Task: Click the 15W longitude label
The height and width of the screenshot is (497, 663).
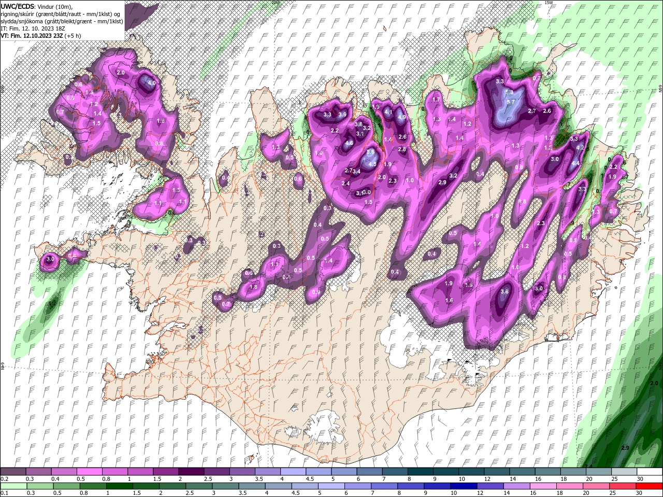Action: (550, 3)
